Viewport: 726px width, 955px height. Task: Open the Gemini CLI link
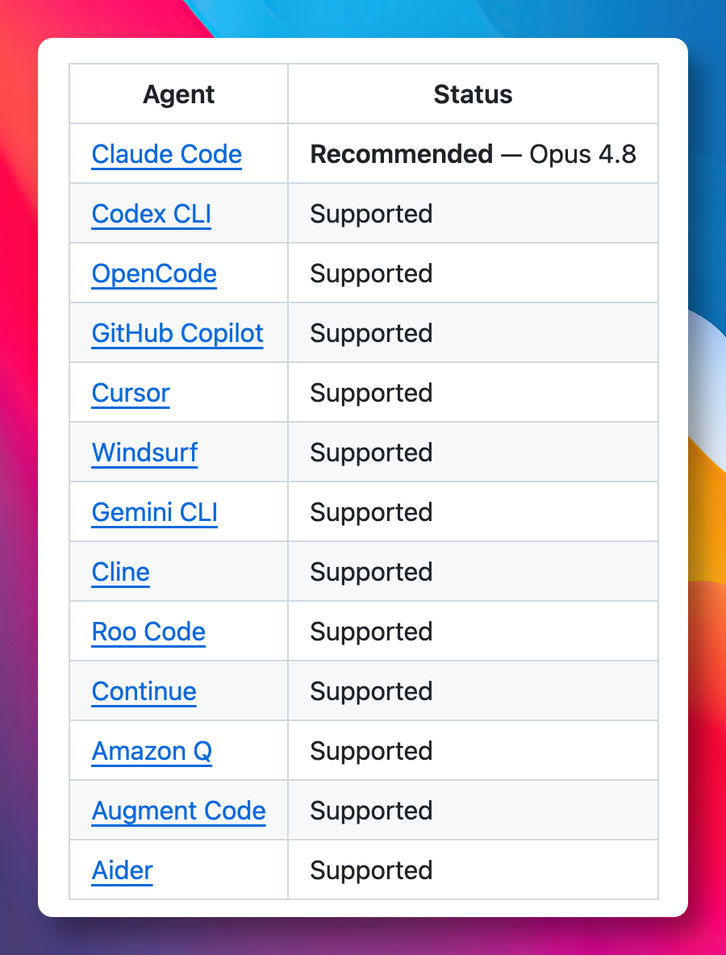154,512
